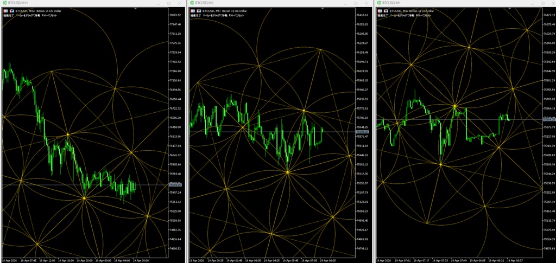
Task: Click price 76418.61 on M5 axis
Action: (363, 15)
